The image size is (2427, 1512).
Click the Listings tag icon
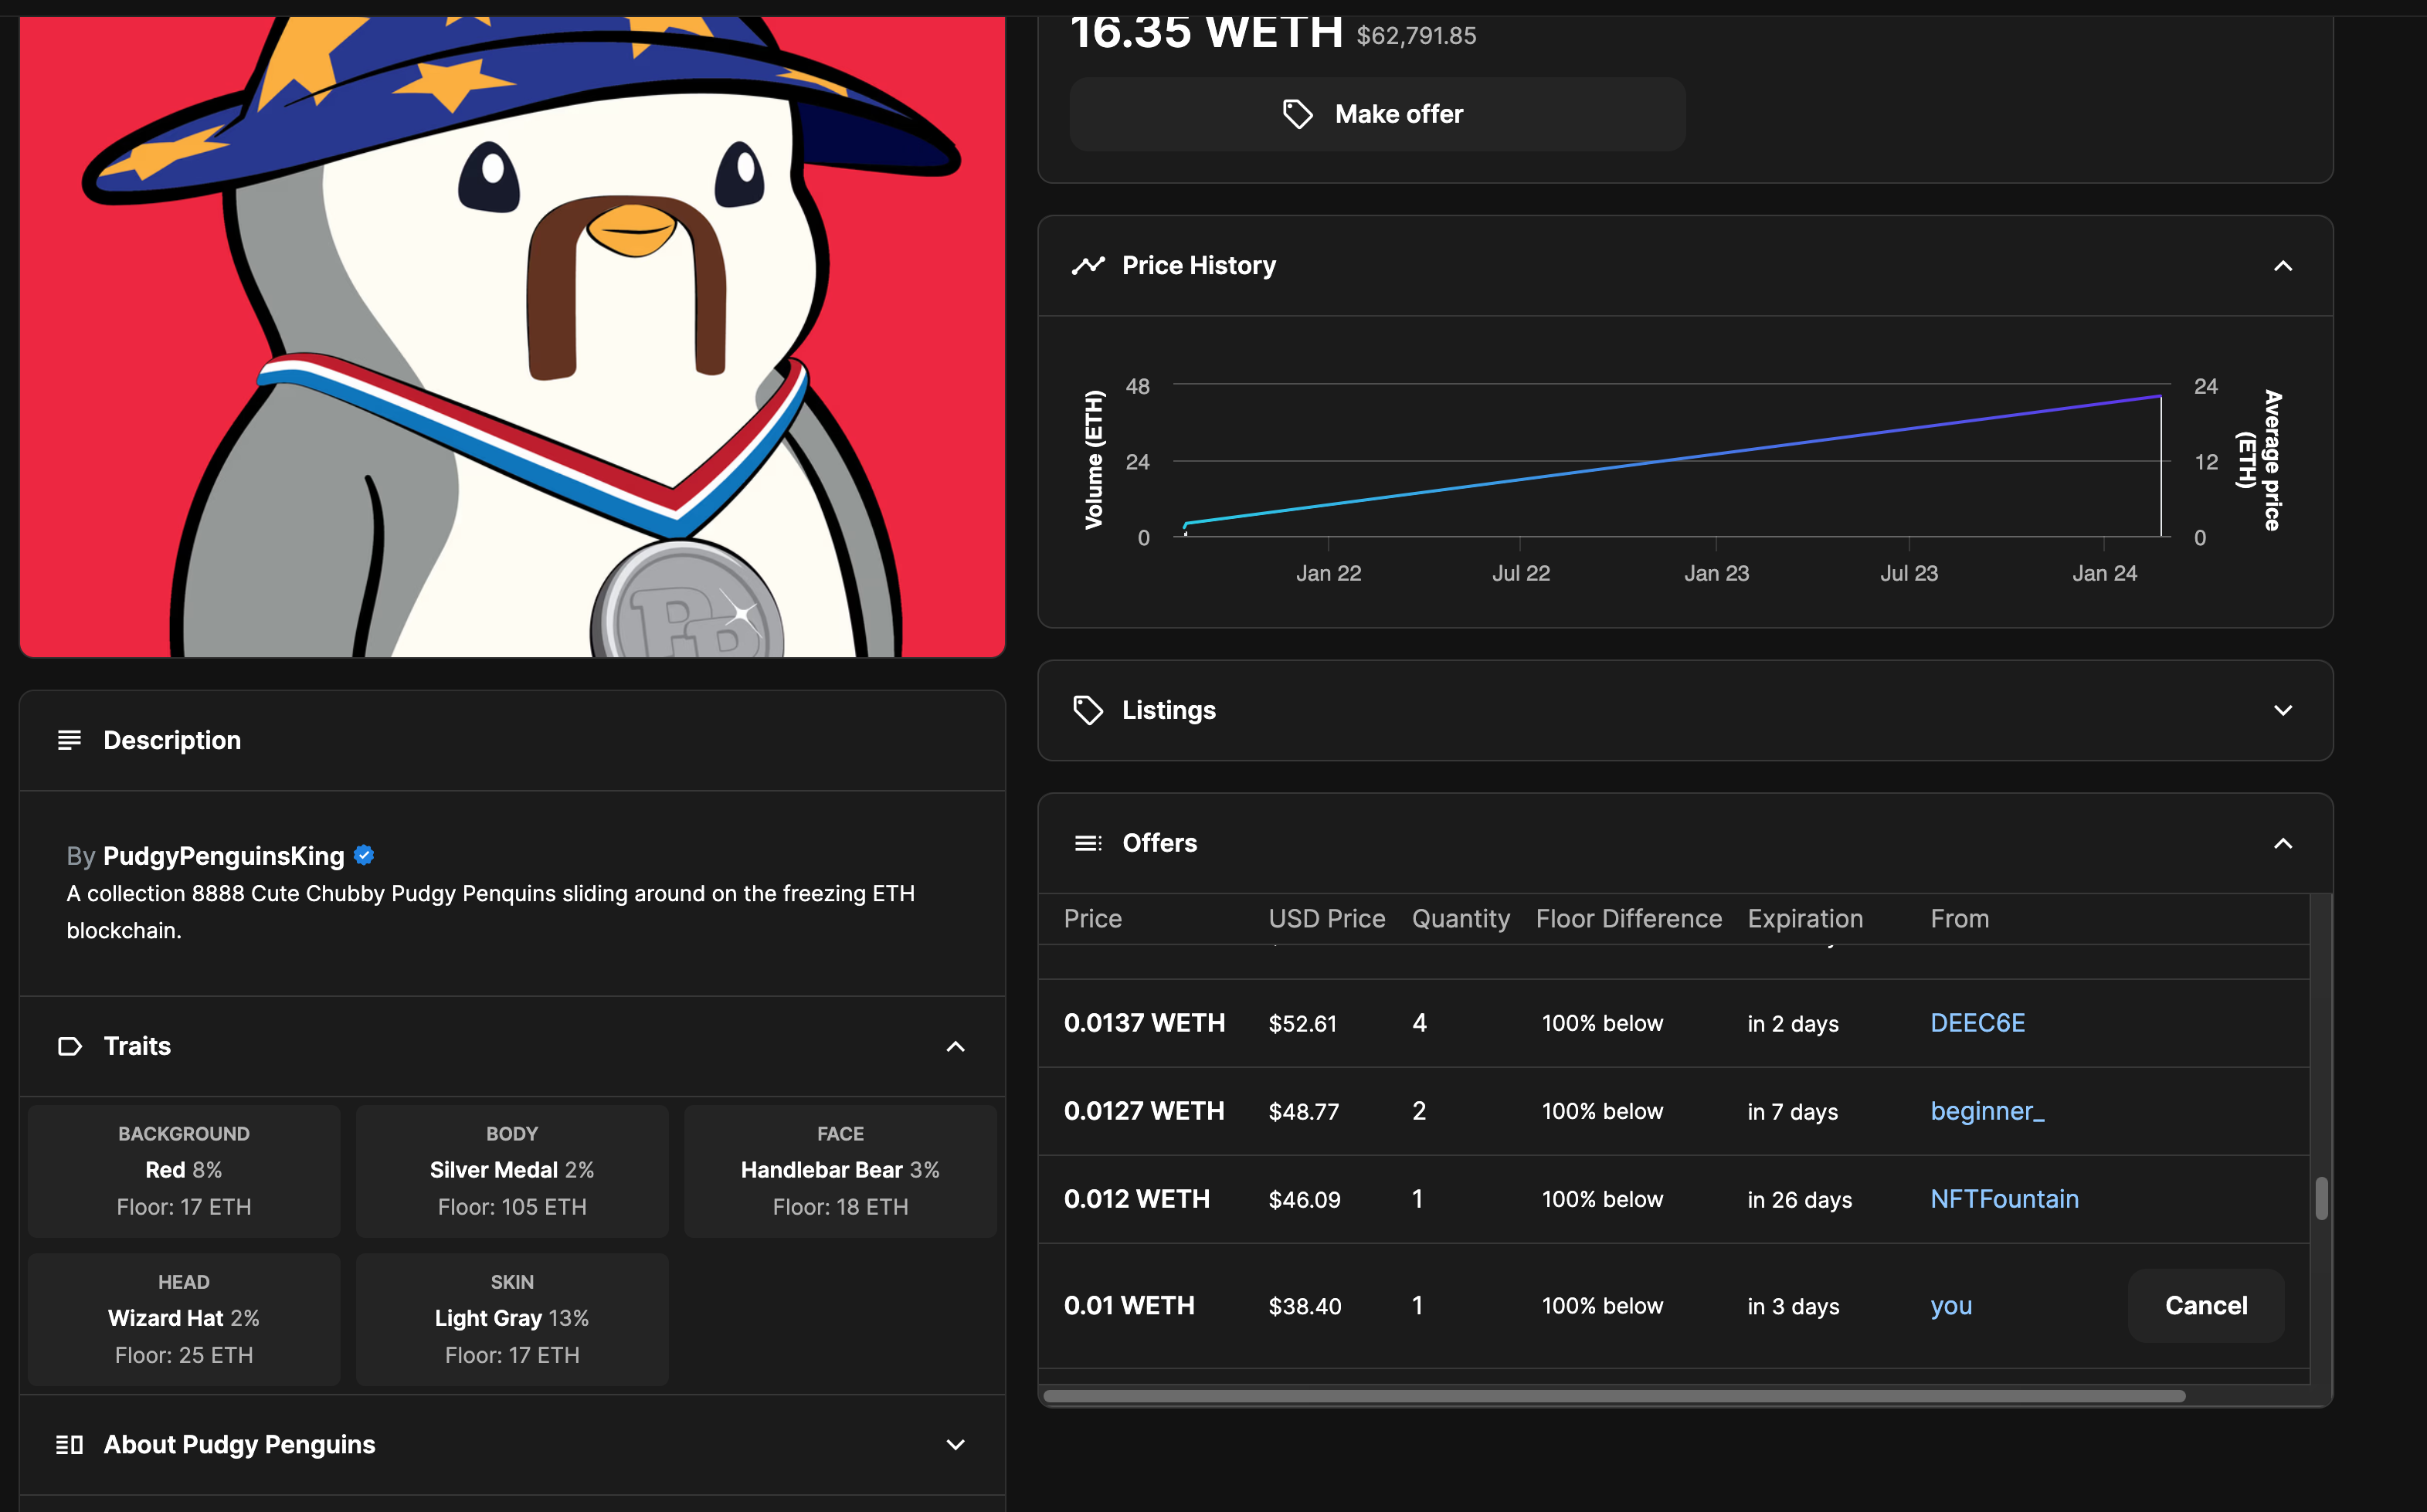[x=1088, y=710]
